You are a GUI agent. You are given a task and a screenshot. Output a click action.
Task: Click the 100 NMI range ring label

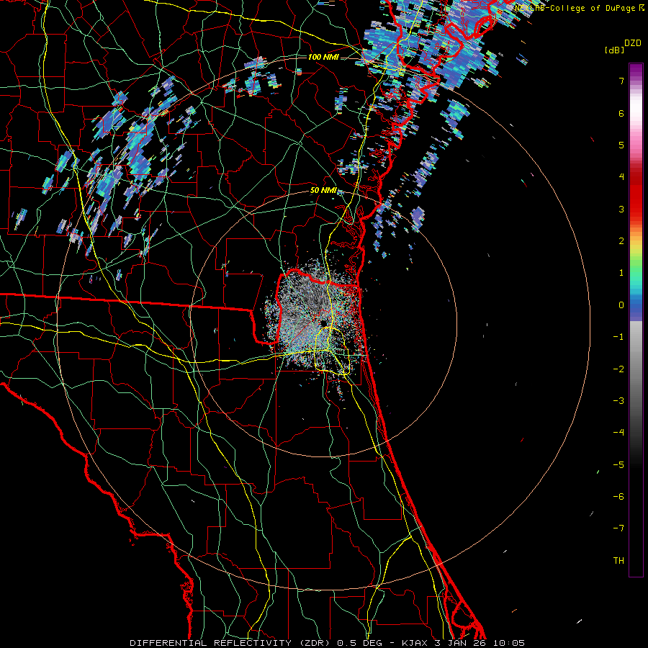323,57
